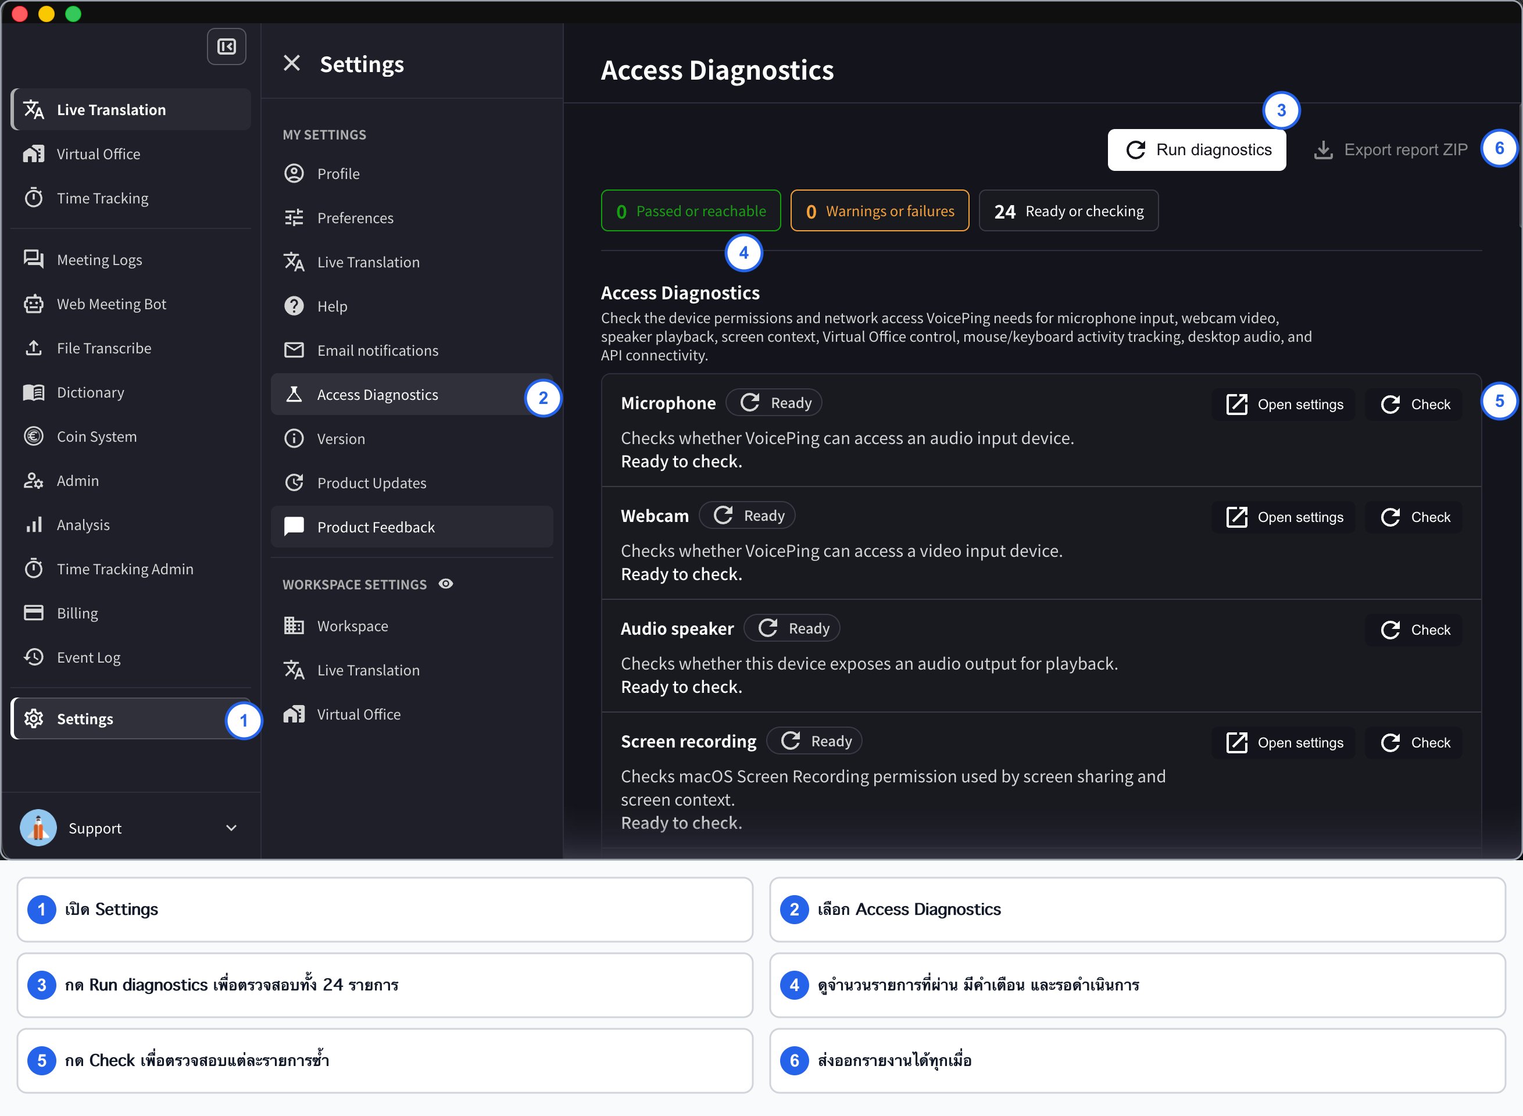Click Check for Microphone
The height and width of the screenshot is (1116, 1523).
1414,405
